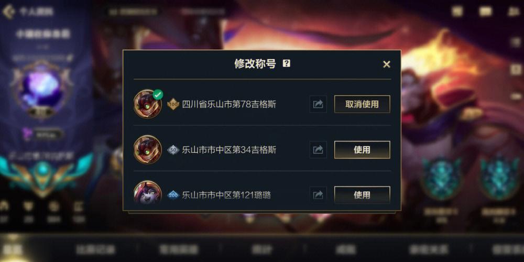Click the glowing purple summoner profile icon
This screenshot has width=524, height=262.
coord(42,88)
